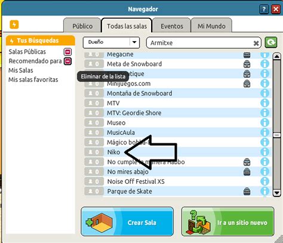283x243 pixels.
Task: Select the Museo room
Action: [178, 122]
